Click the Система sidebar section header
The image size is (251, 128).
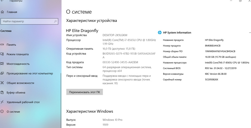pos(6,31)
